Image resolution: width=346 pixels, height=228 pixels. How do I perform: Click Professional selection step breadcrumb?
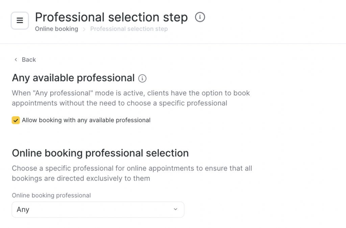[x=129, y=29]
